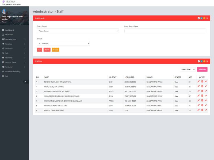Collapse the Staff Search panel with yellow button
Image resolution: width=214 pixels, height=160 pixels.
click(x=204, y=18)
